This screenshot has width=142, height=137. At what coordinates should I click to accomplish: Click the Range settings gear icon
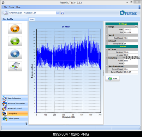coord(136,27)
